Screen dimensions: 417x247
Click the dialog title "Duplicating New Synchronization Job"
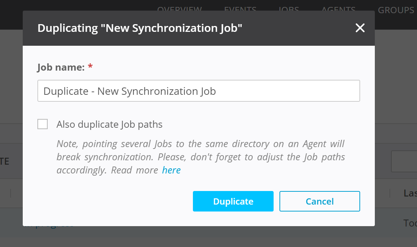(x=140, y=28)
